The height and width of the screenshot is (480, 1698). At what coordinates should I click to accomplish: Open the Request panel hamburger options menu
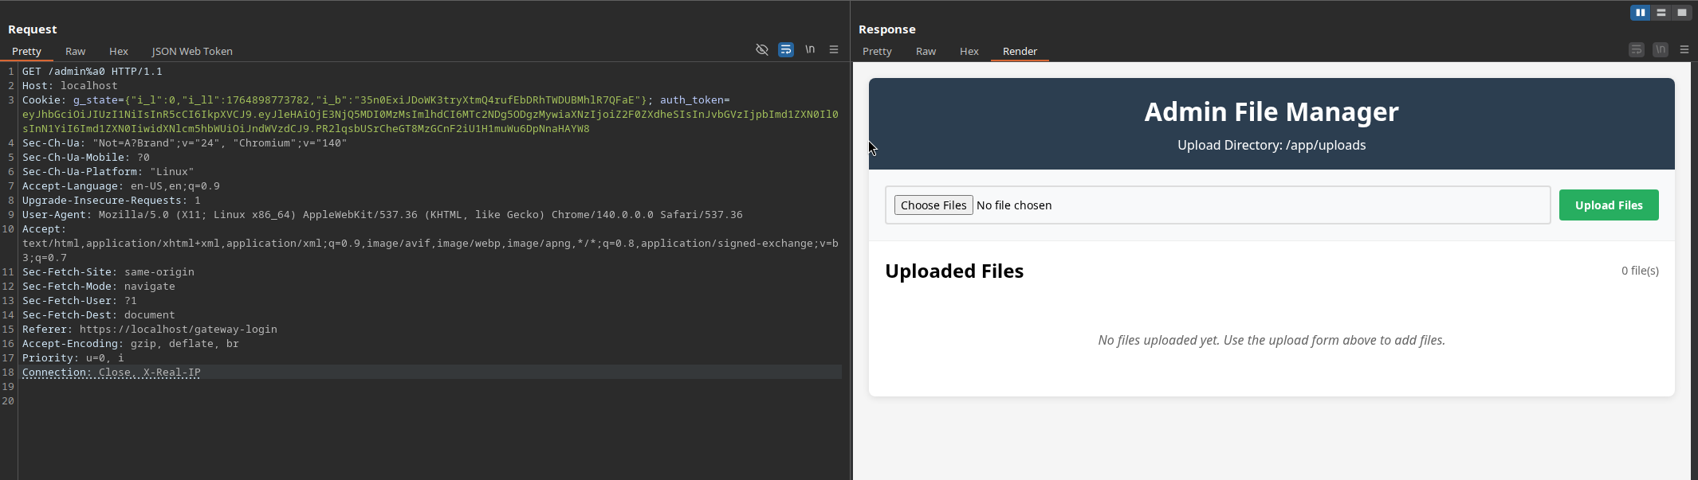834,49
